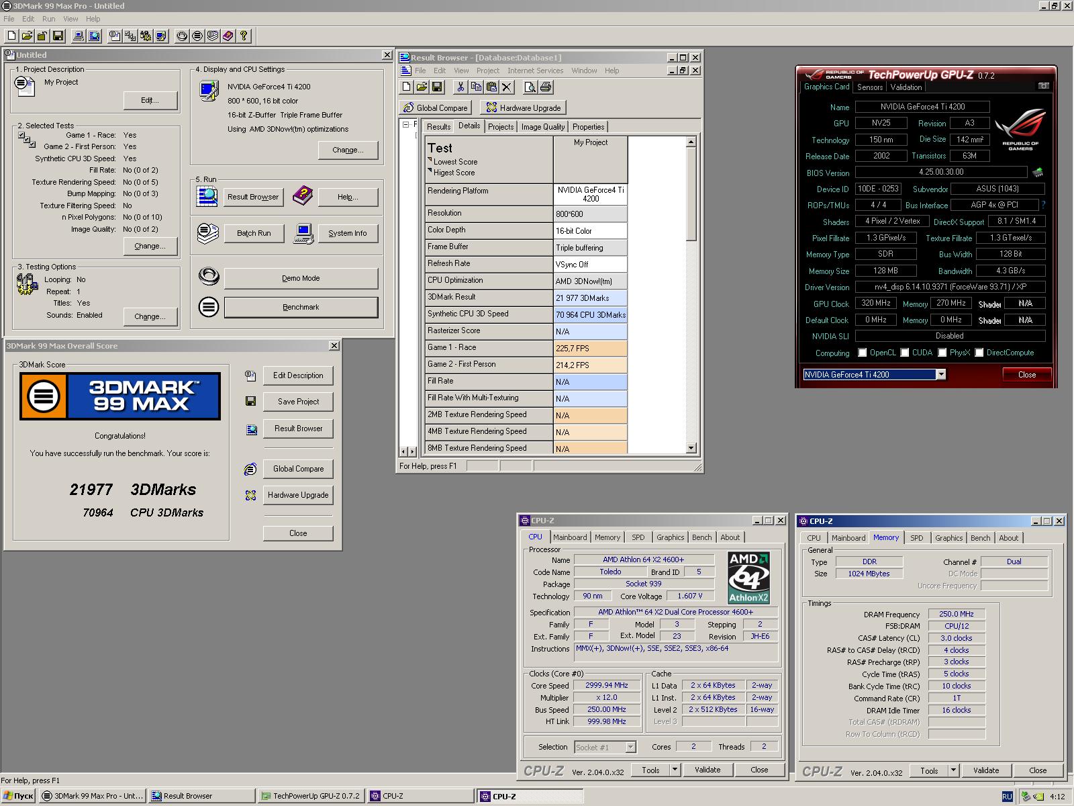Open Result Browser via magnifier toolbar icon

click(x=94, y=36)
